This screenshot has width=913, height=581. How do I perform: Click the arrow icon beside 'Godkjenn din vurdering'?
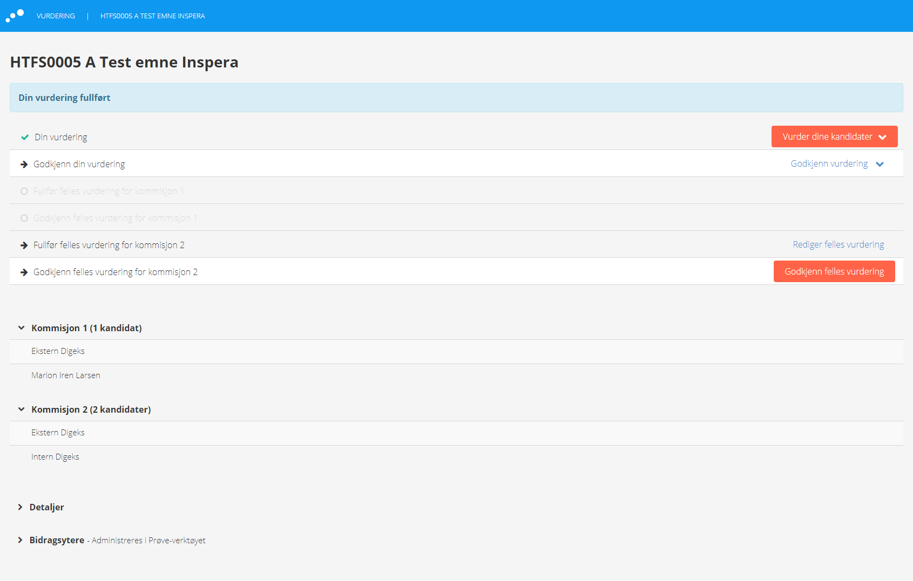[x=24, y=164]
